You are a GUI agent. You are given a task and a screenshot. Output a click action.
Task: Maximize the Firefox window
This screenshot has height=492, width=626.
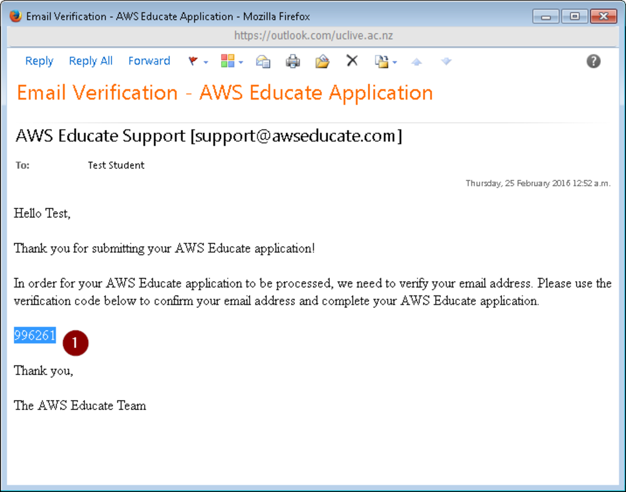click(574, 16)
